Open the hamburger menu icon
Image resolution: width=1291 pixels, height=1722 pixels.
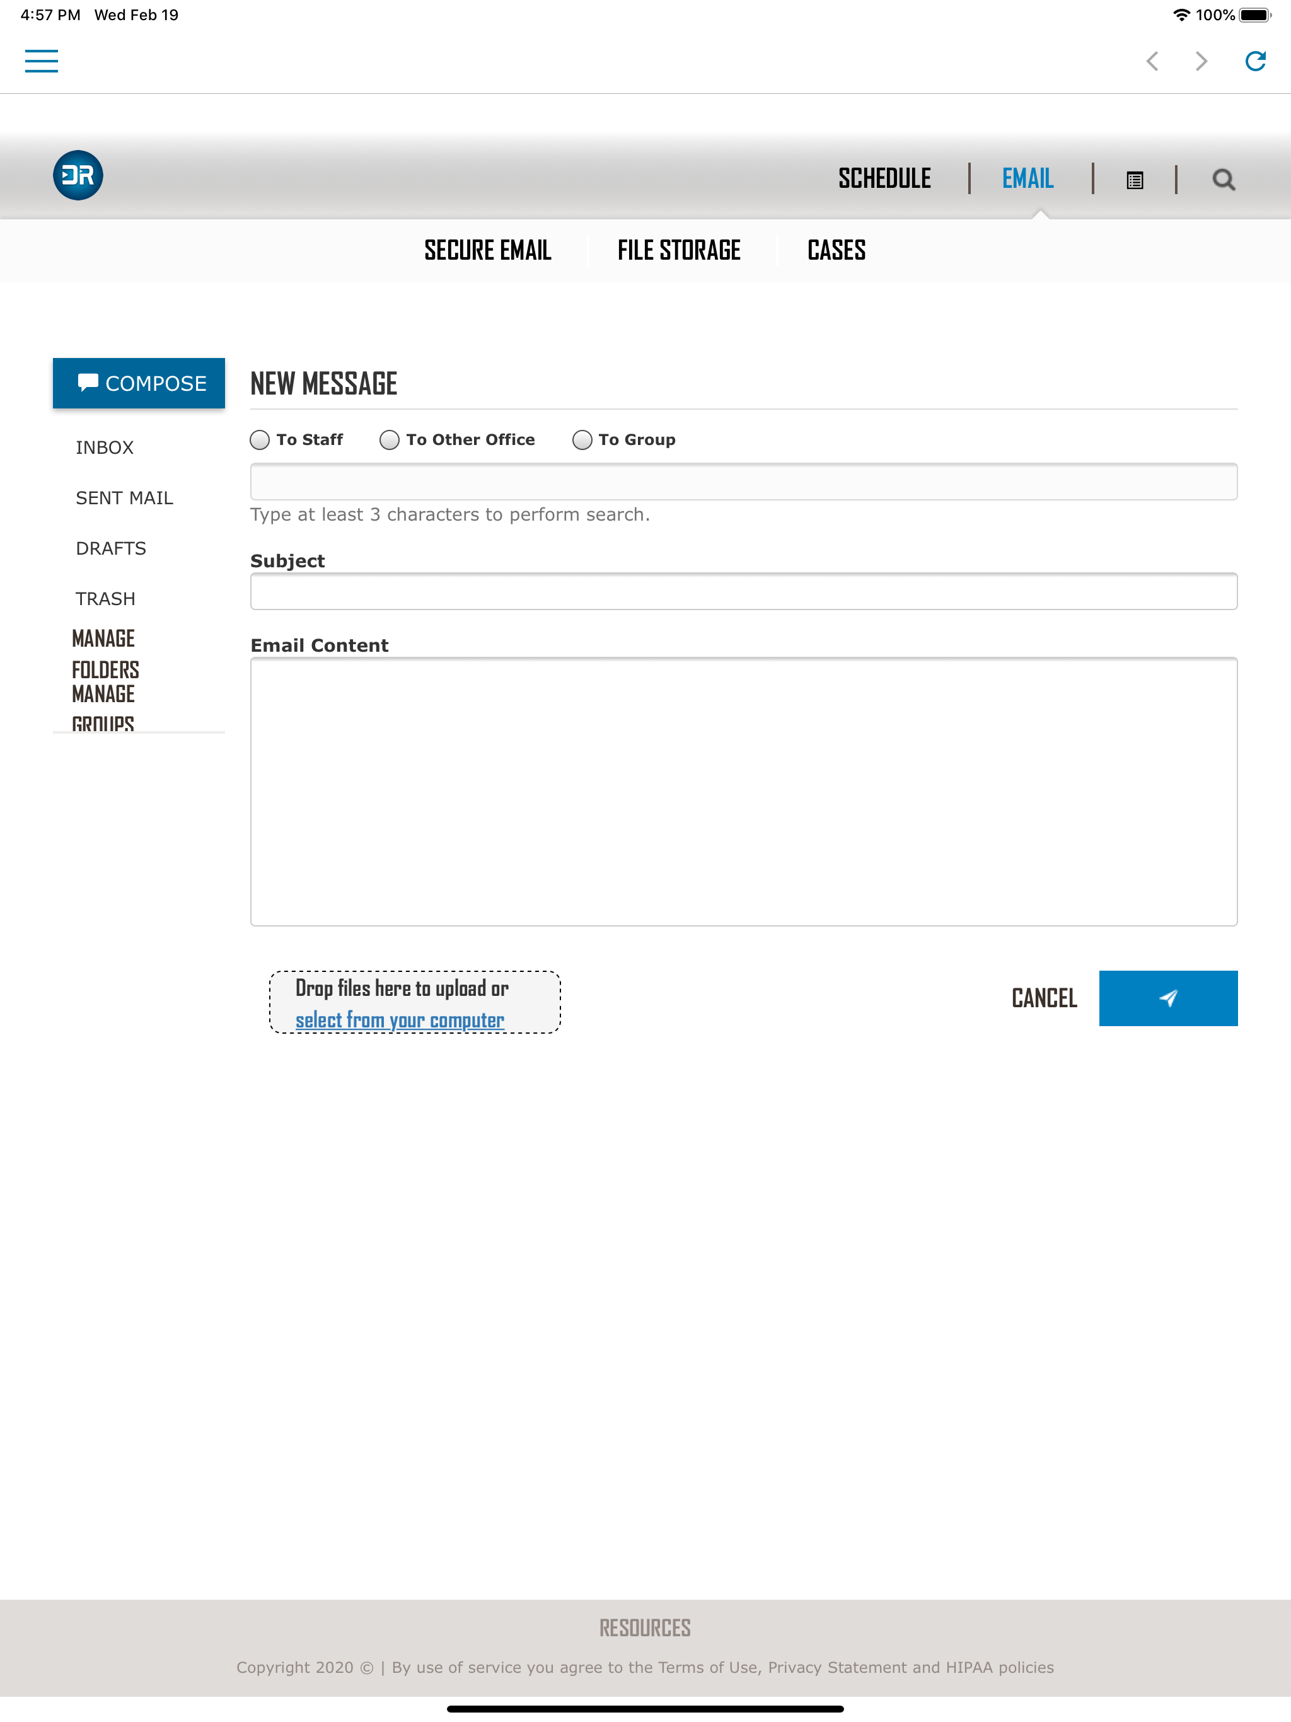click(41, 61)
